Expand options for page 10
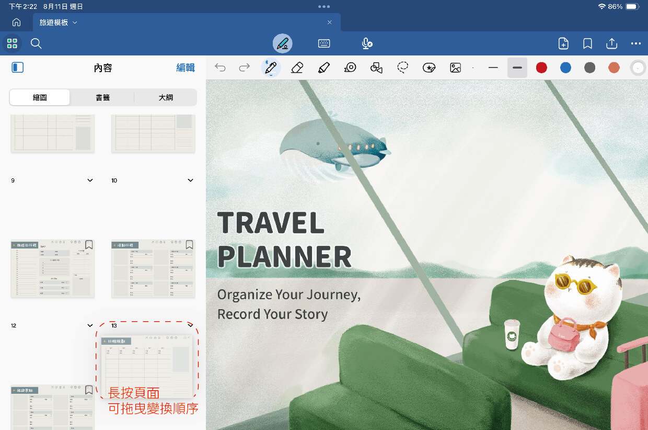 pyautogui.click(x=190, y=180)
